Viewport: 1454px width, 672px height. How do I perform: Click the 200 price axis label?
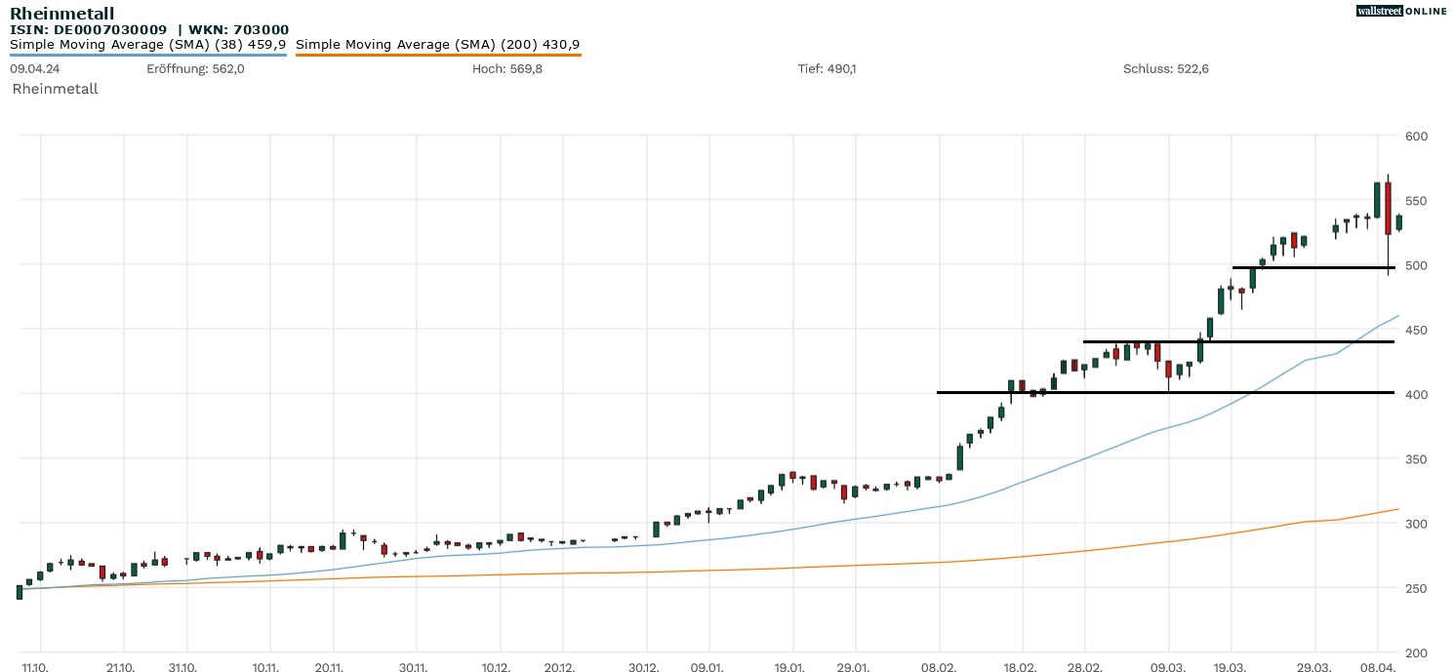coord(1416,652)
